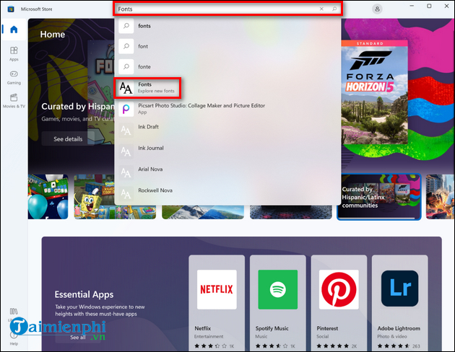The height and width of the screenshot is (352, 455).
Task: Select the Ink Draft font suggestion
Action: [227, 130]
